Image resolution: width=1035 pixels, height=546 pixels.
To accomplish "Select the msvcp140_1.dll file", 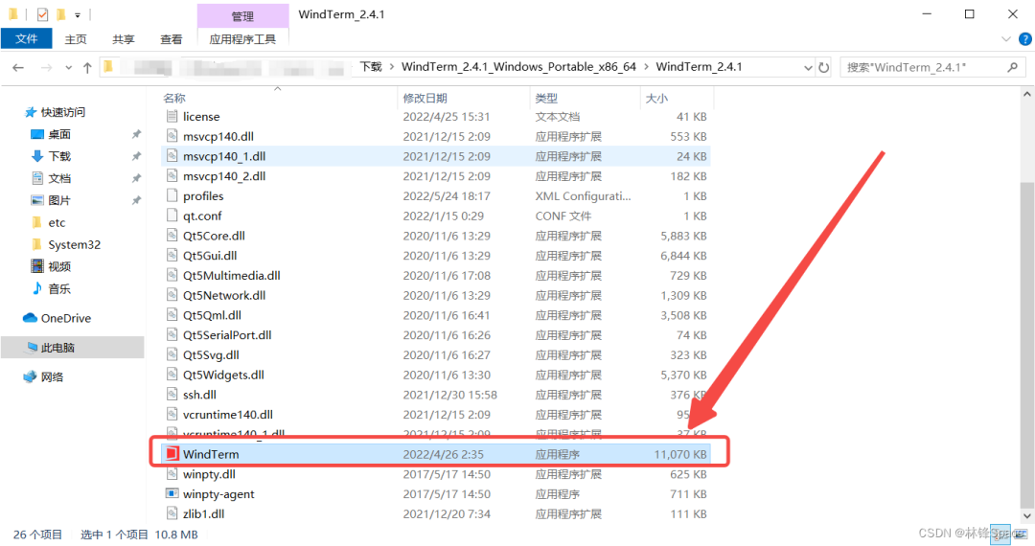I will [436, 156].
